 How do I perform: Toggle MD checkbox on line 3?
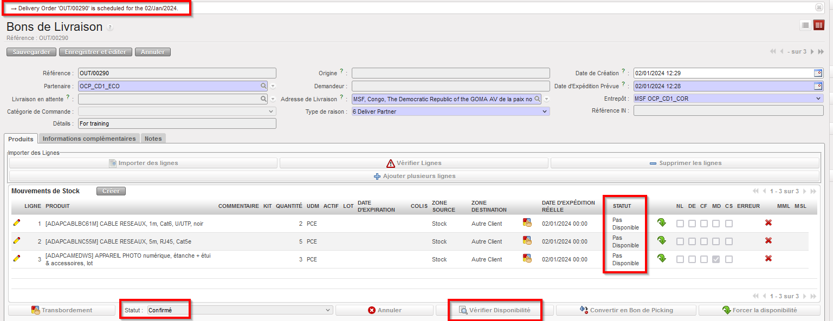(716, 259)
